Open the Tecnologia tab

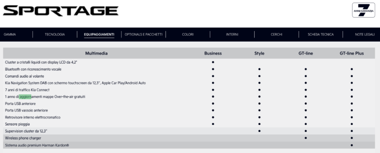pos(55,34)
